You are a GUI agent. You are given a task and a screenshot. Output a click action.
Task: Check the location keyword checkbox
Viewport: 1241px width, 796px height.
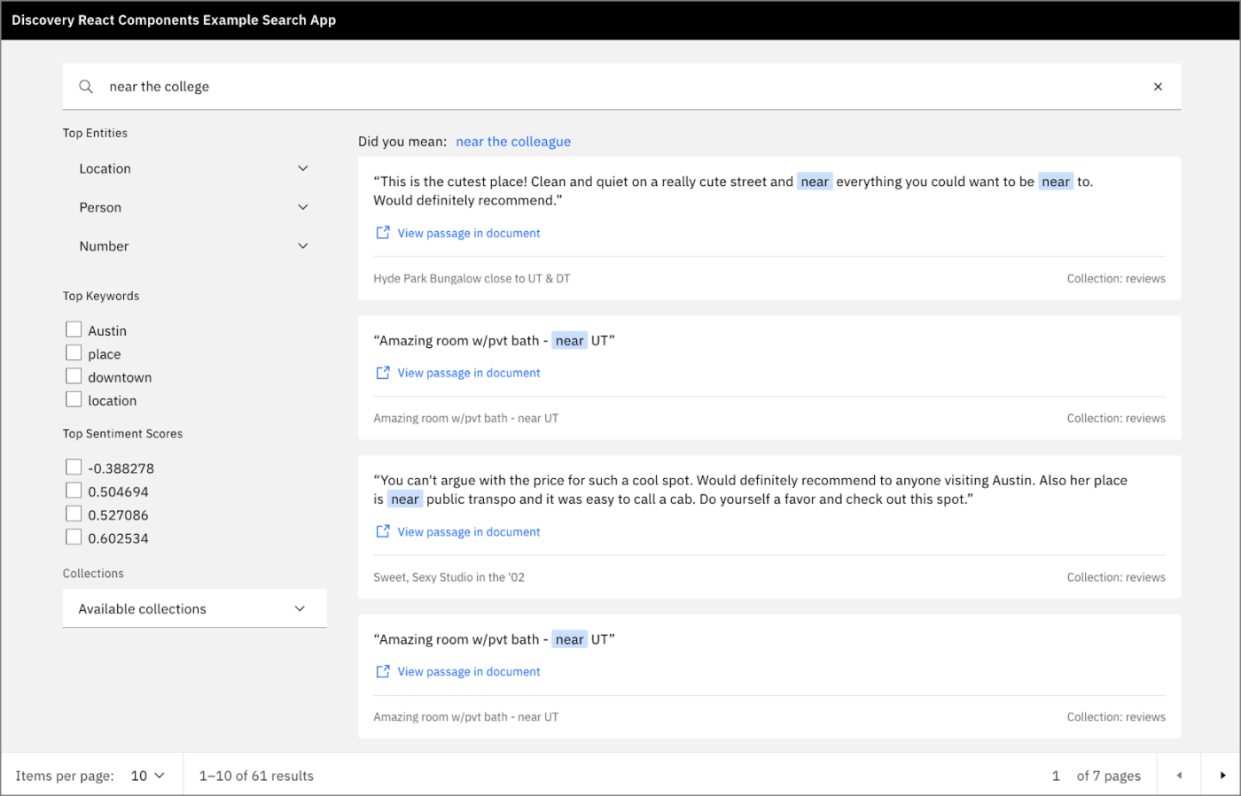pyautogui.click(x=74, y=399)
